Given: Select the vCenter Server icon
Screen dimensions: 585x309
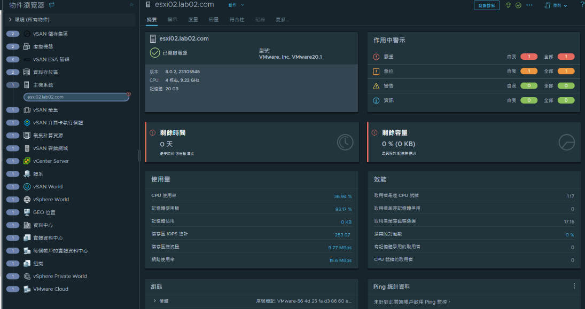Looking at the screenshot, I should click(27, 161).
